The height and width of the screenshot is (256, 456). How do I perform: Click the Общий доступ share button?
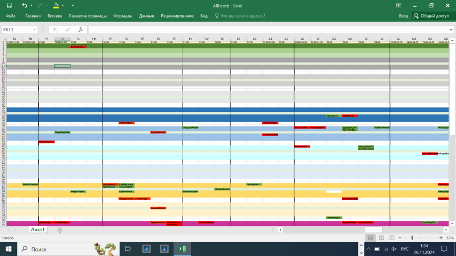click(x=431, y=16)
